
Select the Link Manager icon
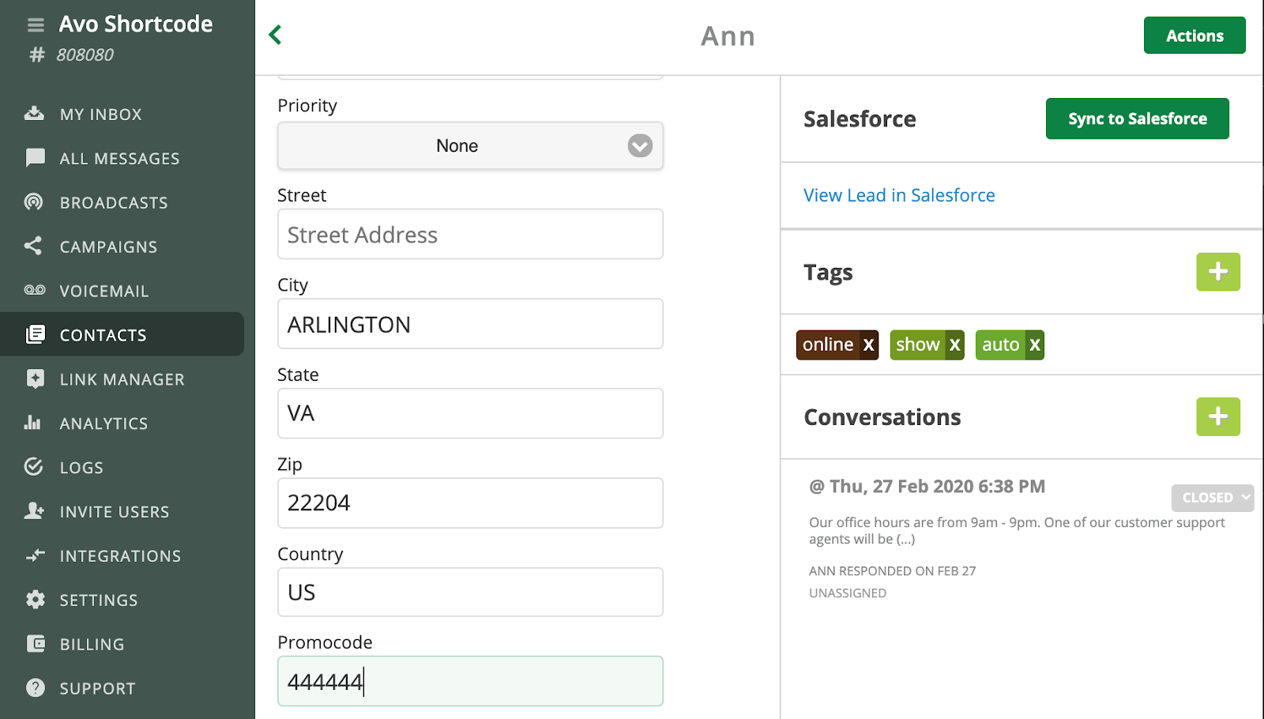(35, 378)
